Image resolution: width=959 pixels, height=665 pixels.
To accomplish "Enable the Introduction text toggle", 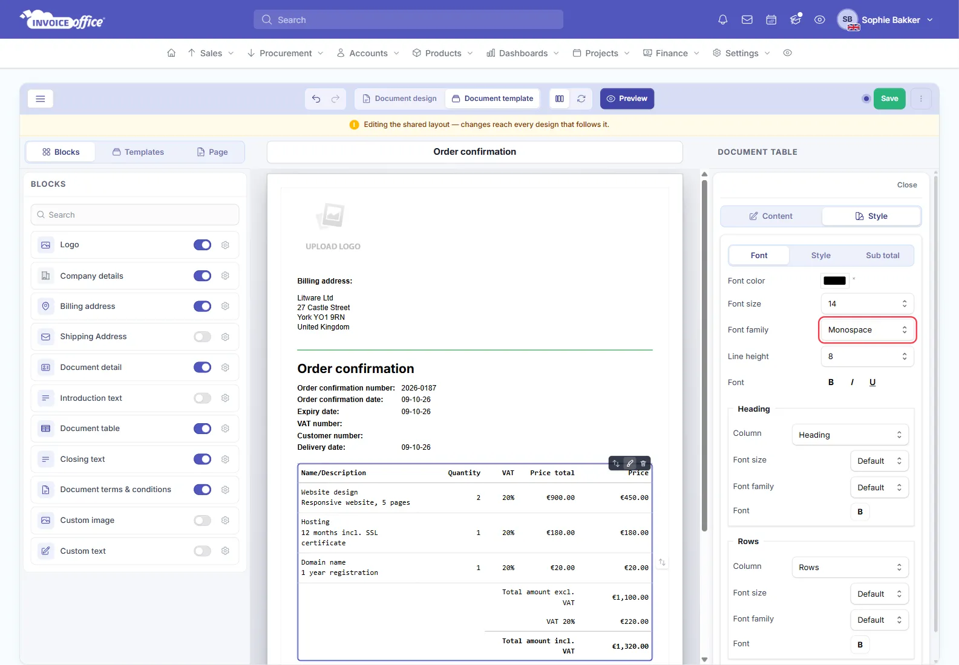I will pos(202,398).
